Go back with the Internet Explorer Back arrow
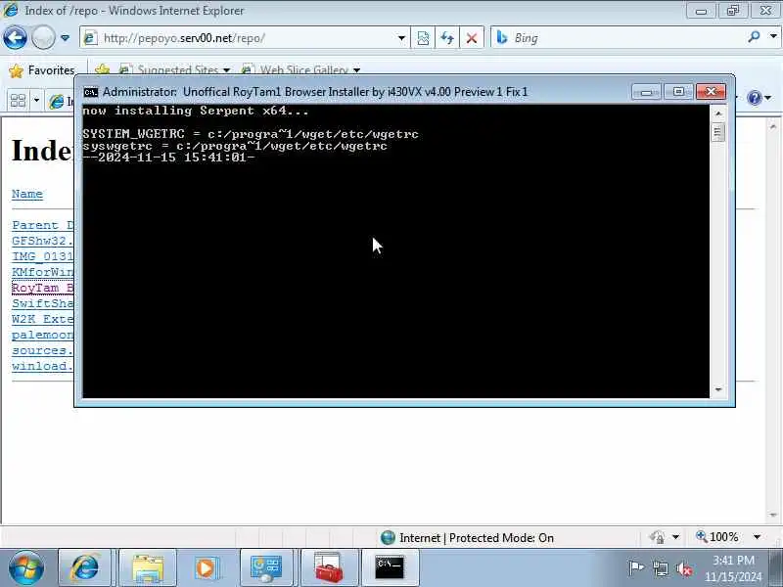783x587 pixels. 15,37
